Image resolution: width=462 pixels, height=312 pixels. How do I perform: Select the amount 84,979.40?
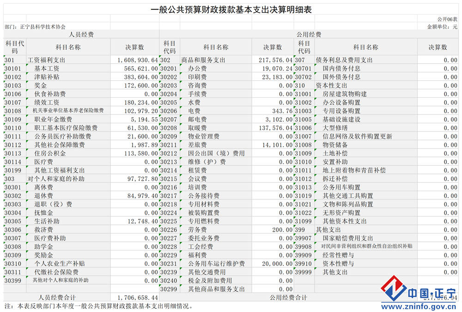pyautogui.click(x=143, y=196)
